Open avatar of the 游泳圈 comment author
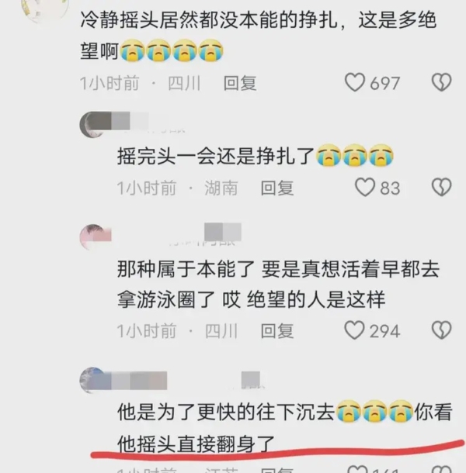Image resolution: width=466 pixels, height=473 pixels. pos(93,237)
